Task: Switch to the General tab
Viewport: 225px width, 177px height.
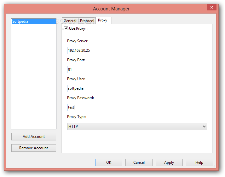Action: 70,21
